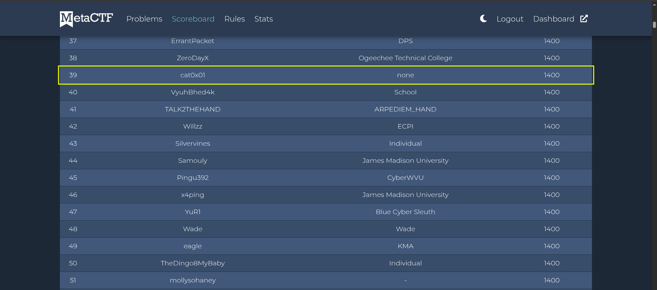
Task: Open the Dashboard link
Action: click(554, 19)
